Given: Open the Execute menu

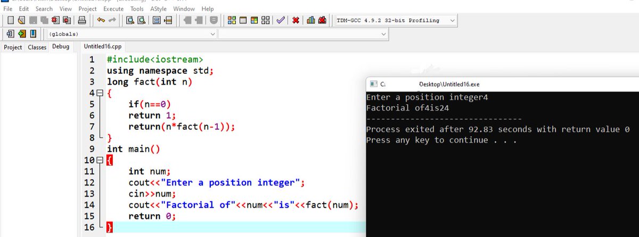Looking at the screenshot, I should (x=113, y=9).
